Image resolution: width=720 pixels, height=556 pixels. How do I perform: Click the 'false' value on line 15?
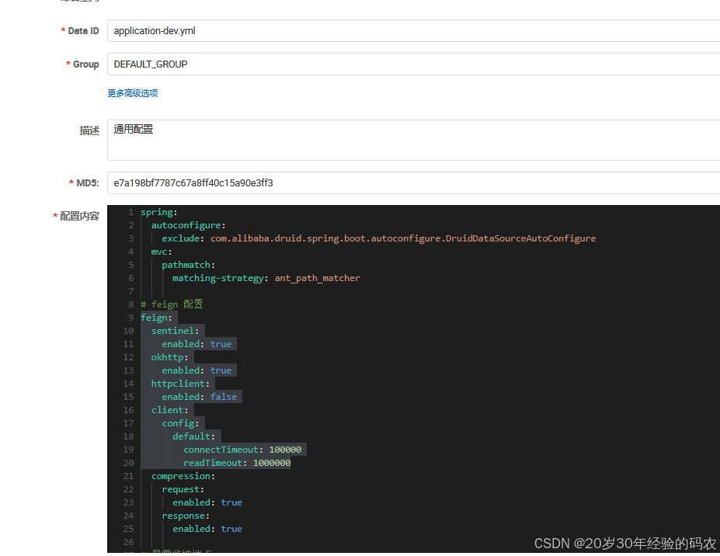click(224, 397)
